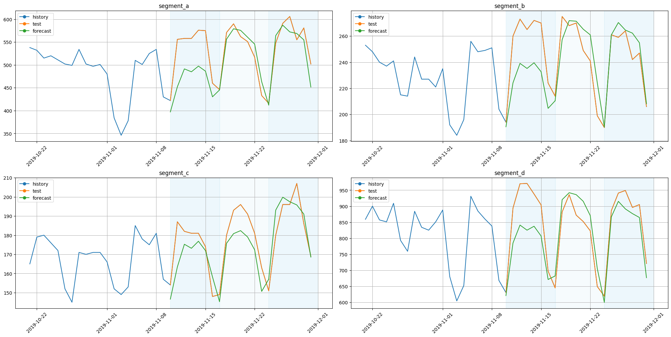Click the segment_d chart title
The width and height of the screenshot is (671, 337).
[x=510, y=173]
